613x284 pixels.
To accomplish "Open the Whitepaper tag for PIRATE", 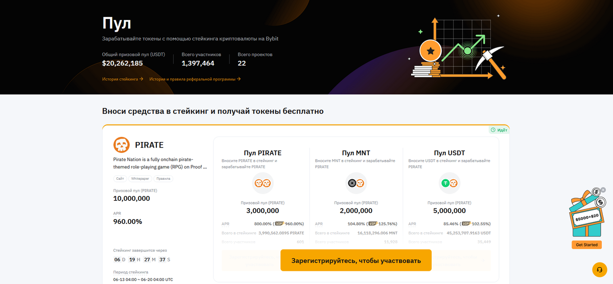I will tap(140, 179).
